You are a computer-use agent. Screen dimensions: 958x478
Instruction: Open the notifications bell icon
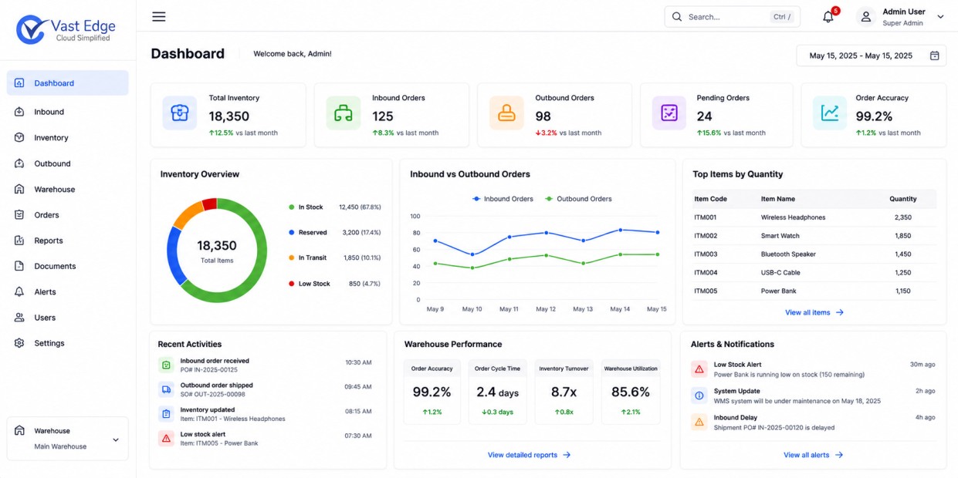828,17
